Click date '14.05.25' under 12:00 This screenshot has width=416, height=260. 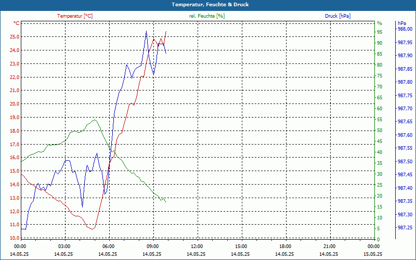pyautogui.click(x=196, y=254)
